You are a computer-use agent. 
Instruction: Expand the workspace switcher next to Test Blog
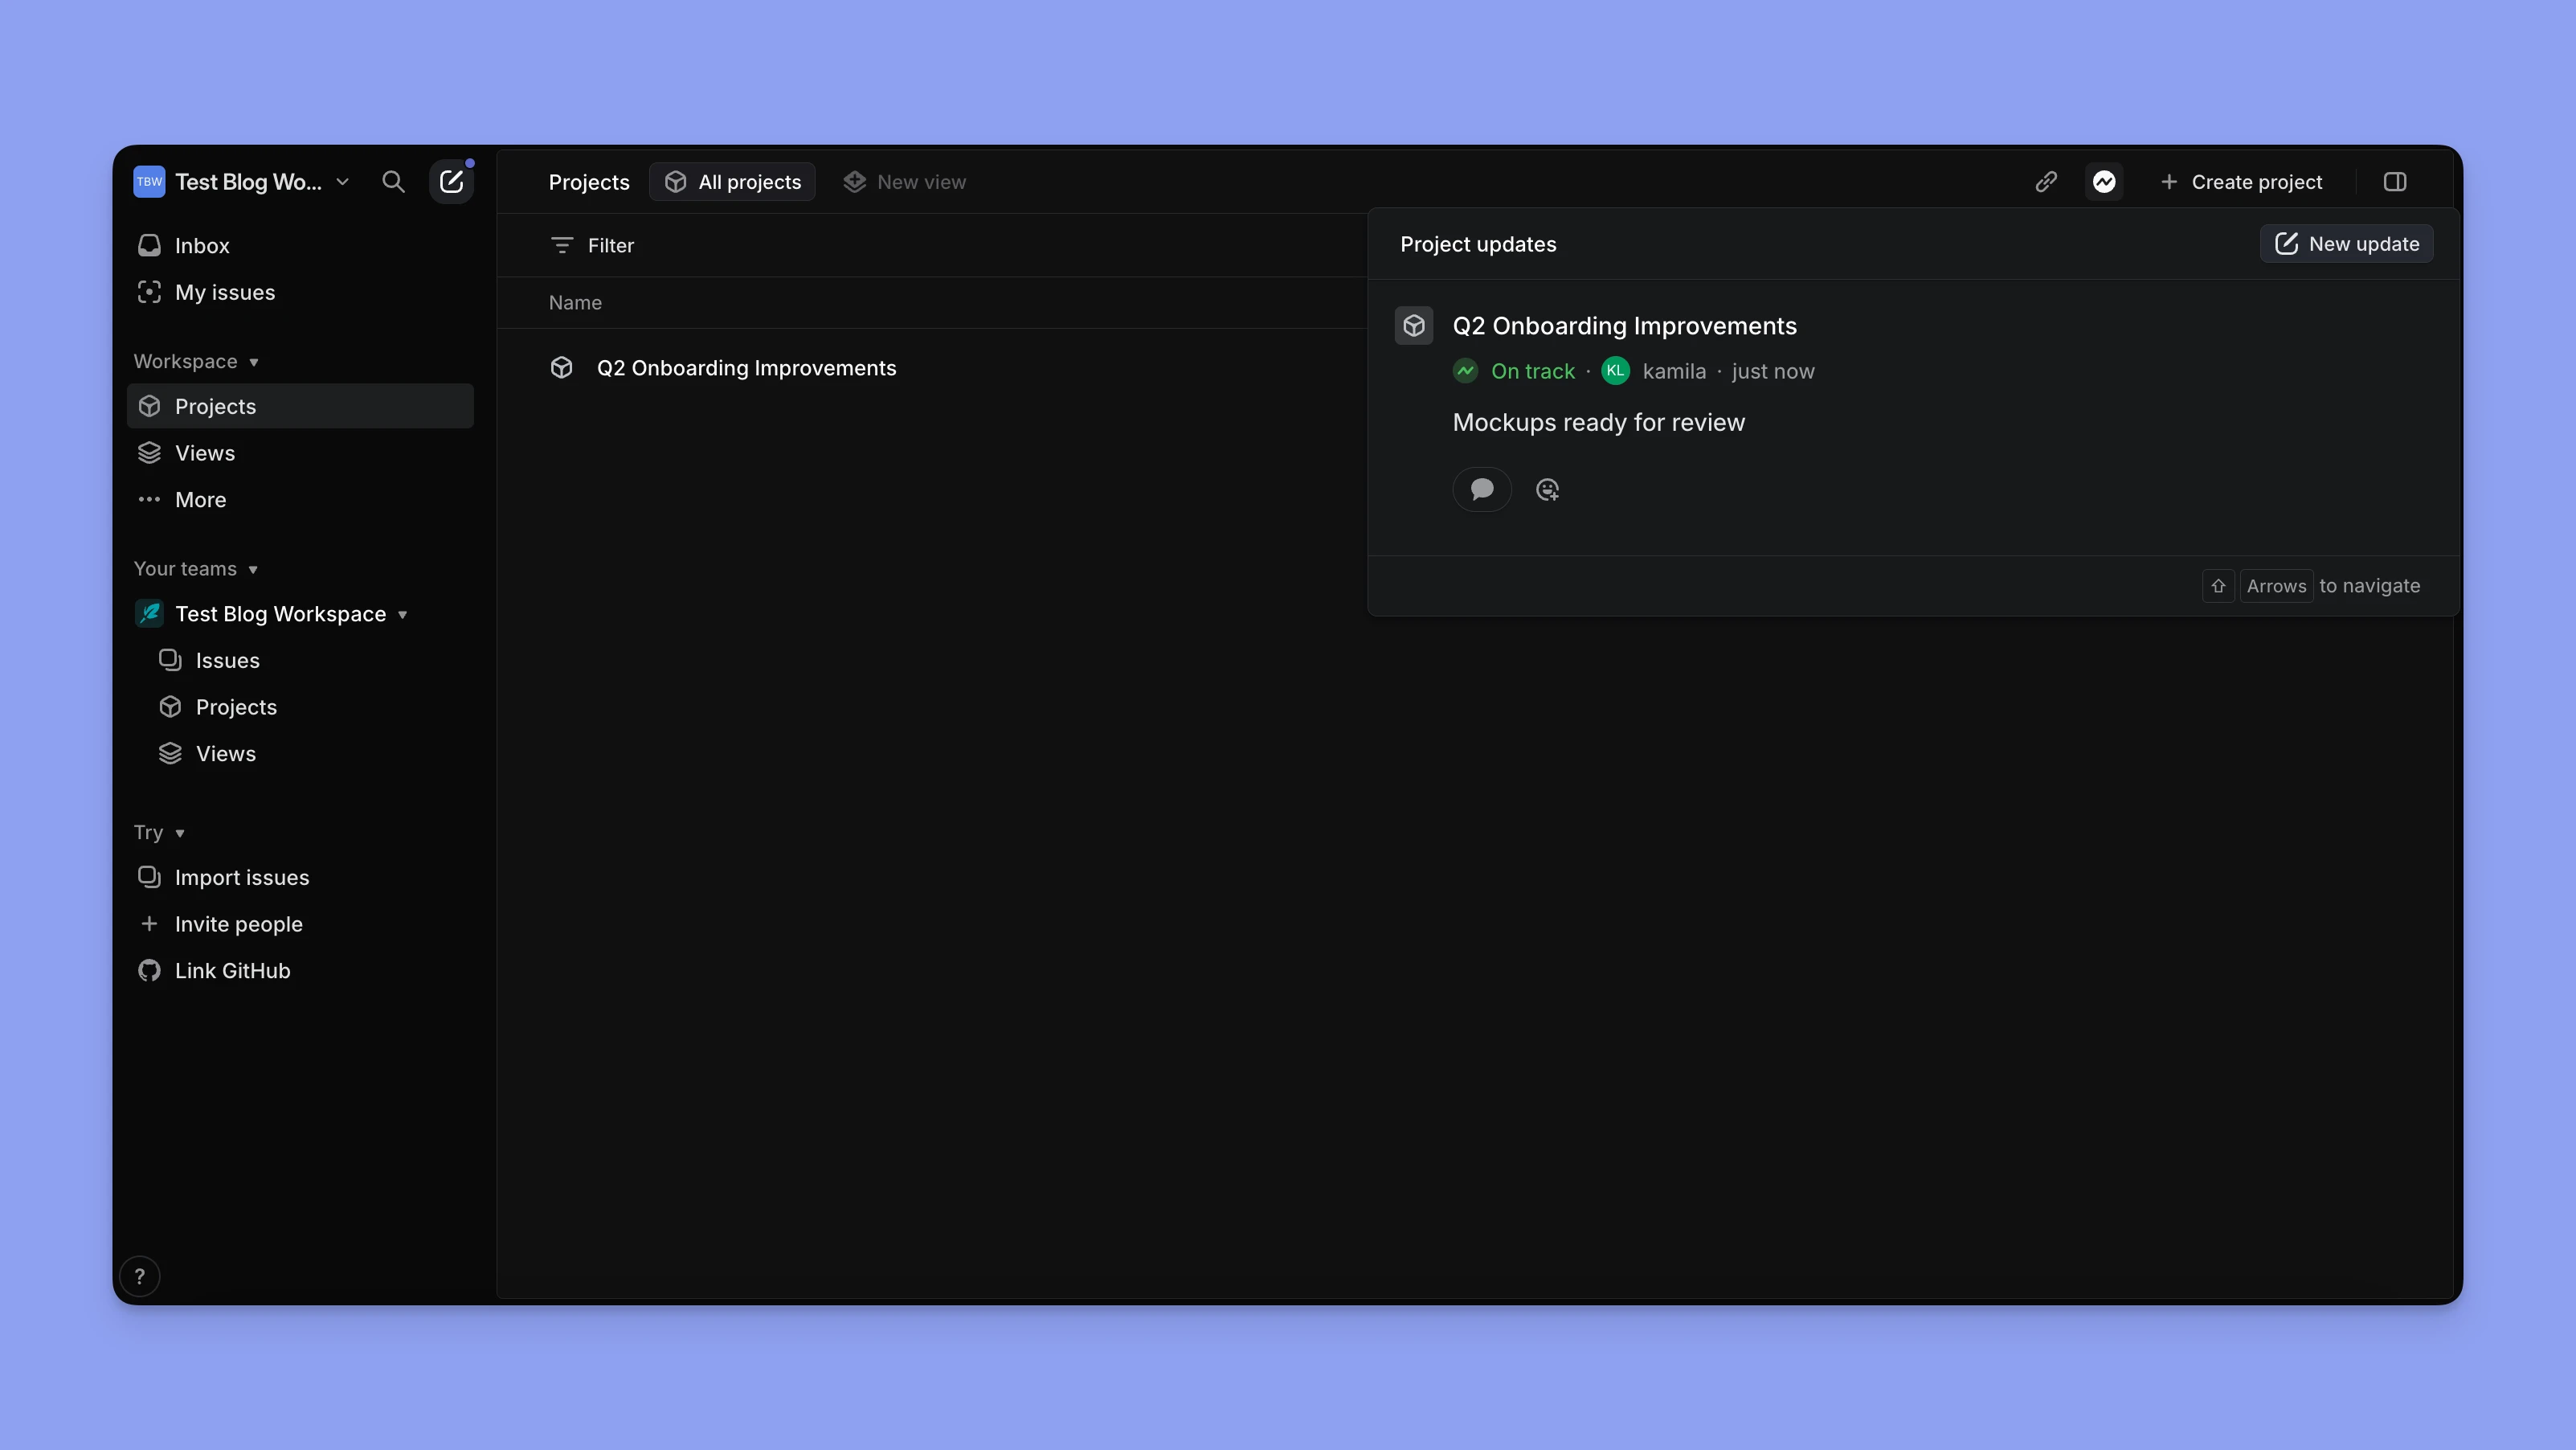(x=343, y=182)
